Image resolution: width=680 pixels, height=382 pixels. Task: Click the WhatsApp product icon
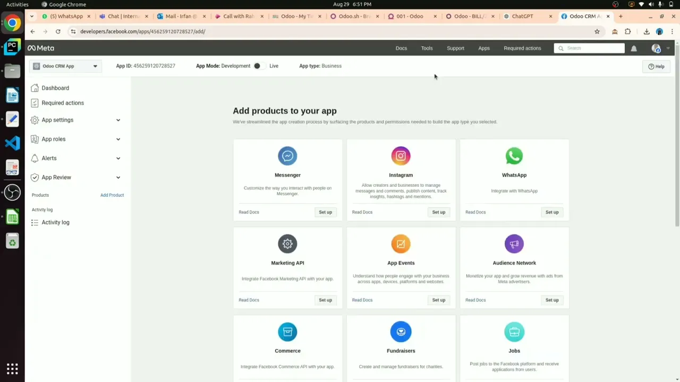(x=514, y=156)
